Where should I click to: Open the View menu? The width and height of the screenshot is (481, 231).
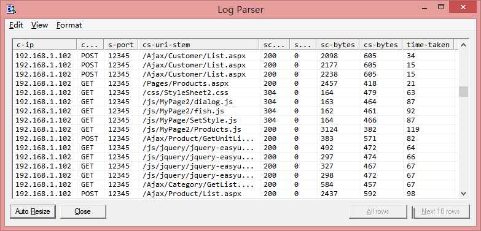click(39, 25)
